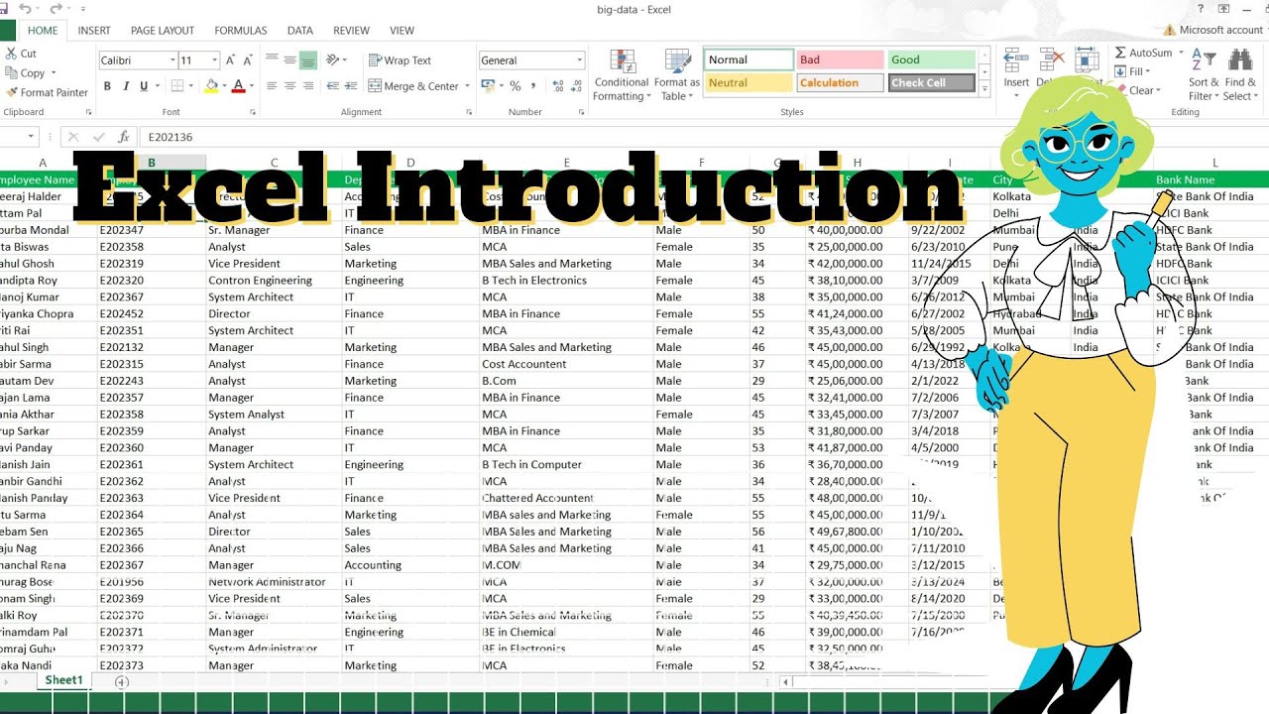Apply the Calculation cell style
This screenshot has height=714, width=1269.
click(840, 83)
